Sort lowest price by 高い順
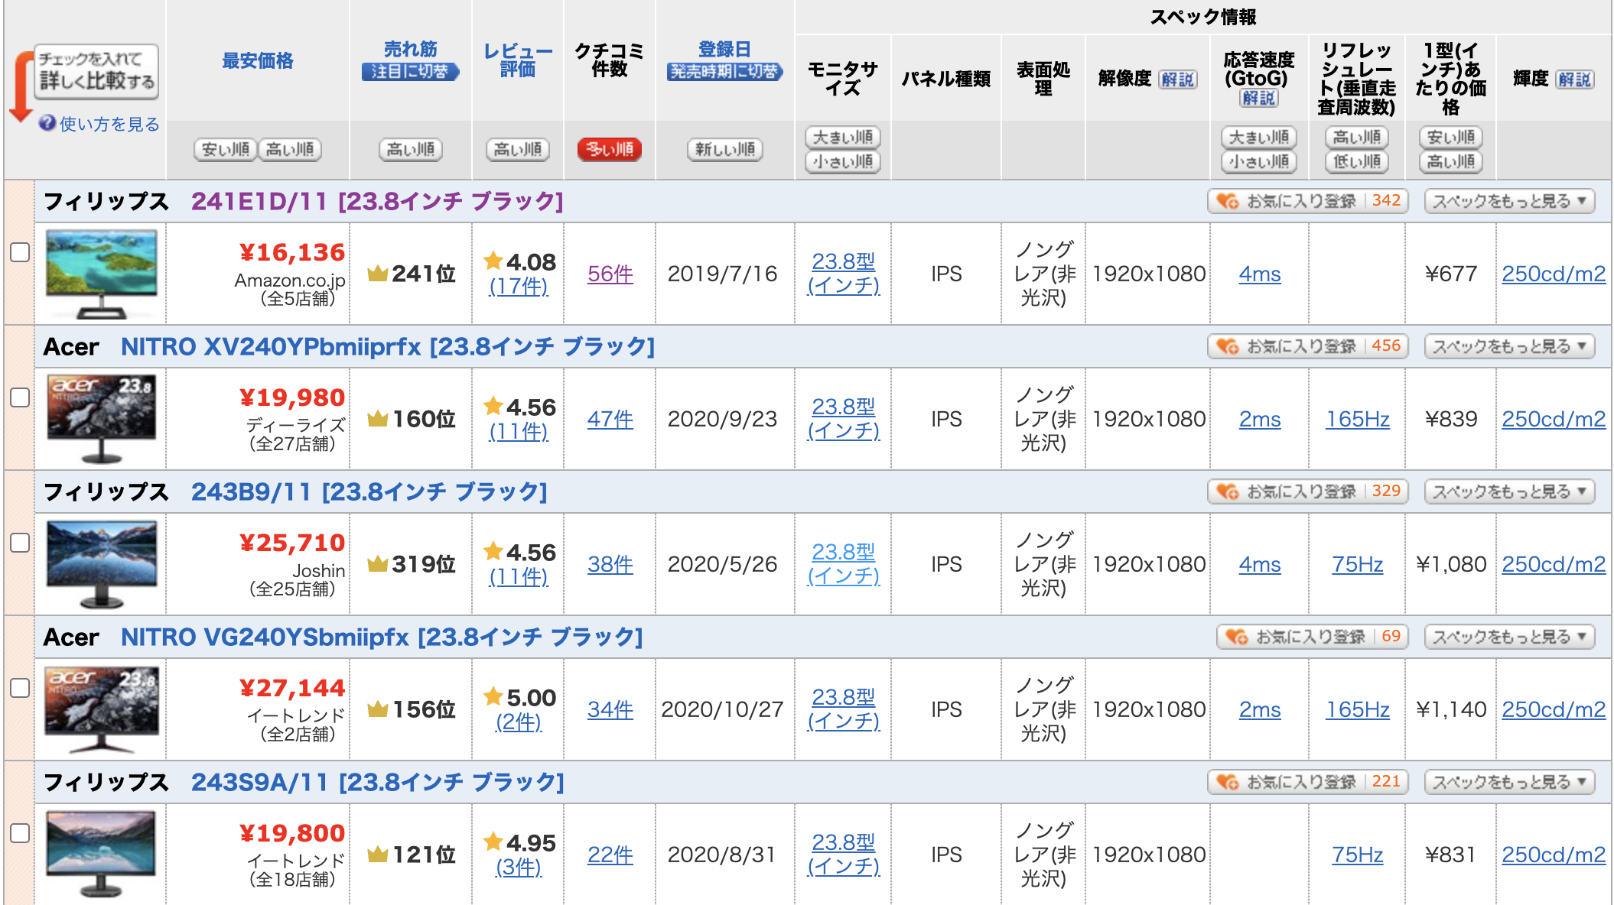Screen dimensions: 1614x905 coord(290,149)
